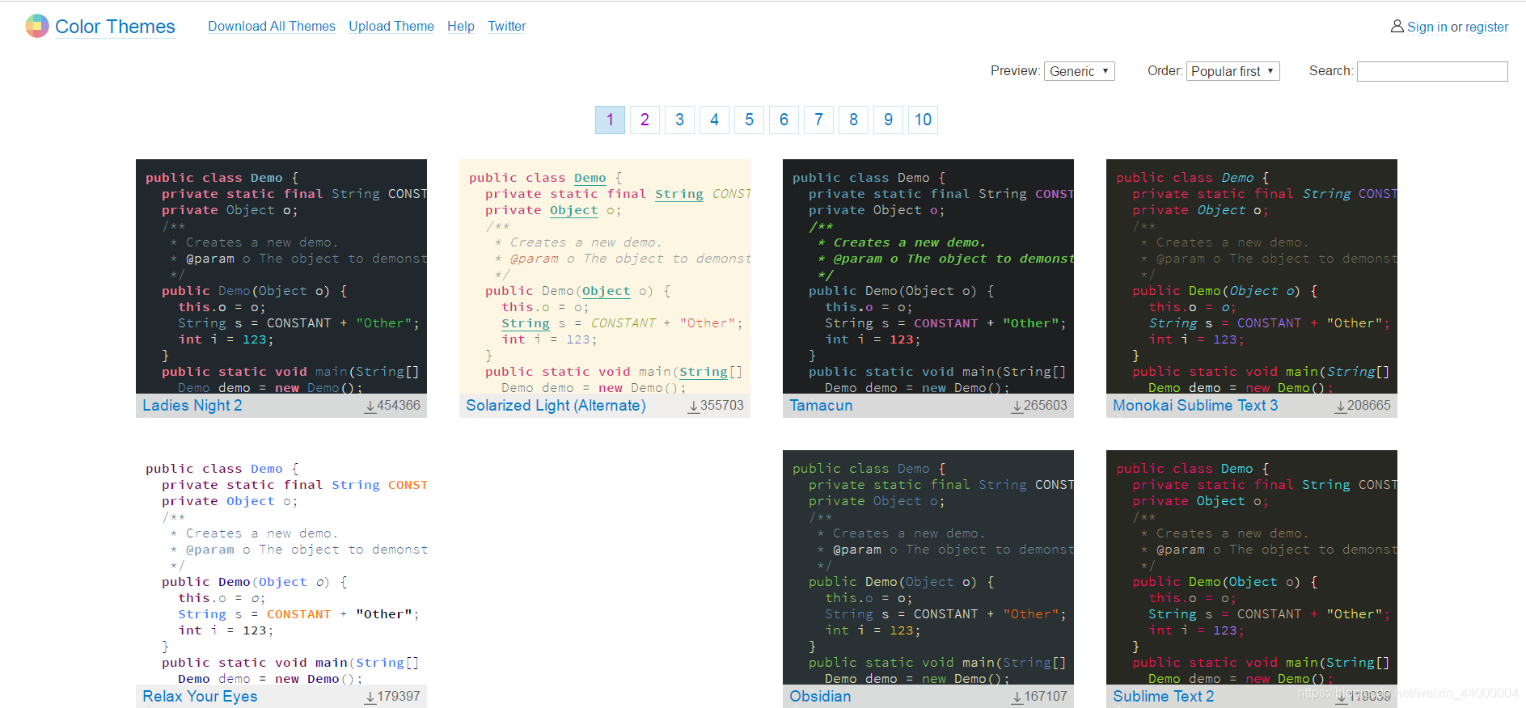The height and width of the screenshot is (708, 1526).
Task: Click the Obsidian title link
Action: (x=820, y=697)
